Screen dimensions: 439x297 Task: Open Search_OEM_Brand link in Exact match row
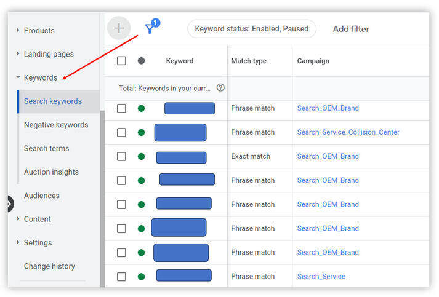click(x=328, y=156)
